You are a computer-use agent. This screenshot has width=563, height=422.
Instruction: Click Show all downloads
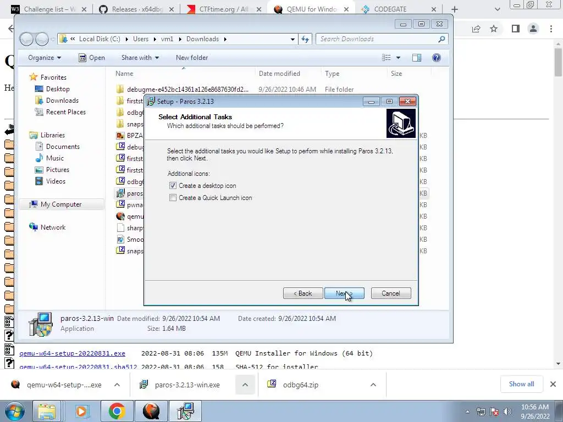521,384
